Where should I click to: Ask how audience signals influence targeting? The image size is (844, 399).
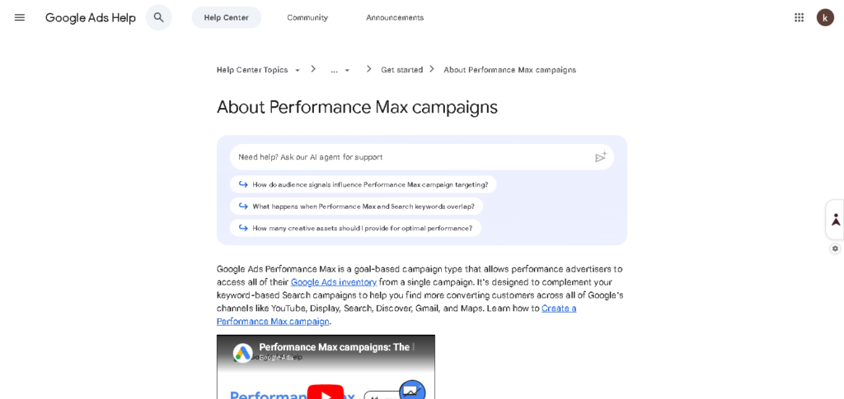(x=363, y=184)
